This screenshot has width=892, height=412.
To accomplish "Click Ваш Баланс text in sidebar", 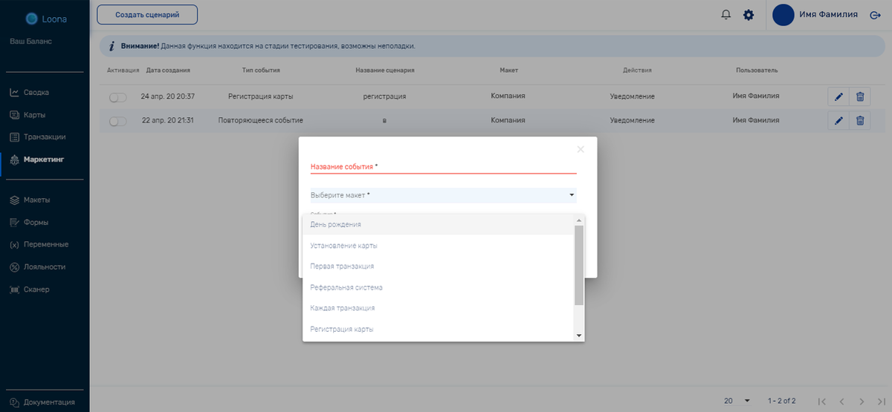I will point(30,41).
